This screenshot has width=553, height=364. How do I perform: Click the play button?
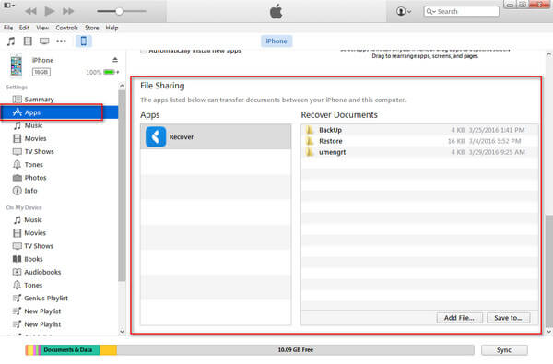click(x=50, y=11)
